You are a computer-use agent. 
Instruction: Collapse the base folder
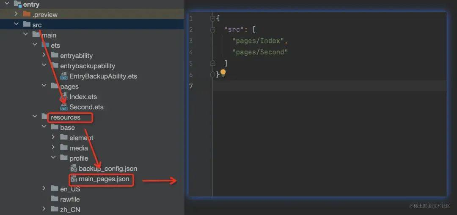[44, 127]
